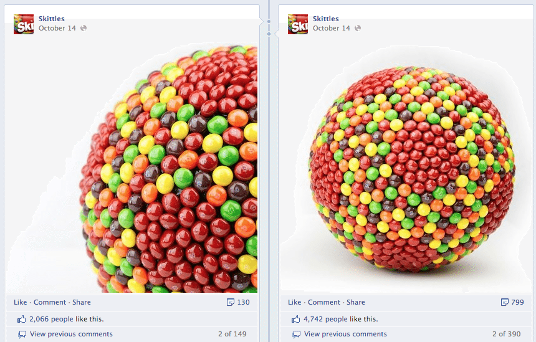Image resolution: width=536 pixels, height=342 pixels.
Task: Click speech bubble icon on right post comments
Action: [x=297, y=334]
